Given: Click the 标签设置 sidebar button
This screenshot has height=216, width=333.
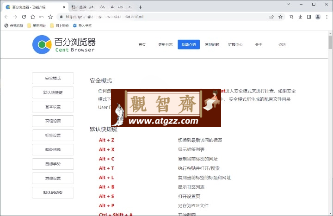Looking at the screenshot, I should coord(53,136).
